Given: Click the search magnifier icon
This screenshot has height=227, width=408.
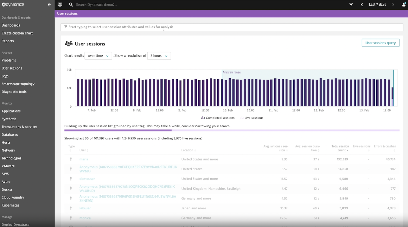Looking at the screenshot, I should pyautogui.click(x=71, y=5).
